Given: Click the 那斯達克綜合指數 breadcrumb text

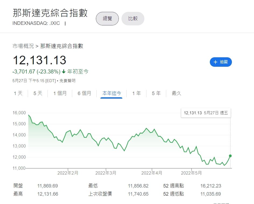Looking at the screenshot, I should tap(62, 46).
